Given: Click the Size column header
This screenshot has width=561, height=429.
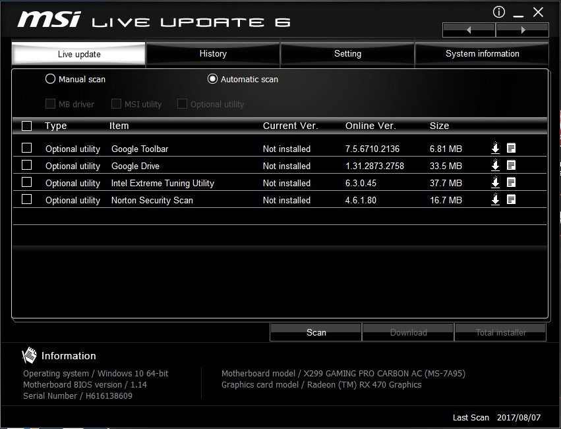Looking at the screenshot, I should pos(439,126).
